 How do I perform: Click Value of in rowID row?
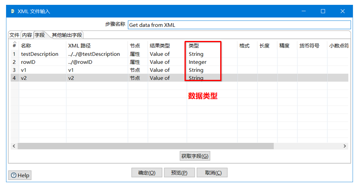point(167,62)
